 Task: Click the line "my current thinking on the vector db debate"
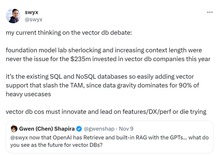[69, 33]
